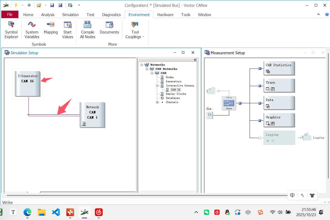The height and width of the screenshot is (220, 330).
Task: Select Nodes in the tree
Action: pyautogui.click(x=170, y=77)
